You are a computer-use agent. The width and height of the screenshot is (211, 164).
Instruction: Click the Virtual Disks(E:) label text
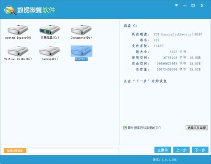point(18,59)
